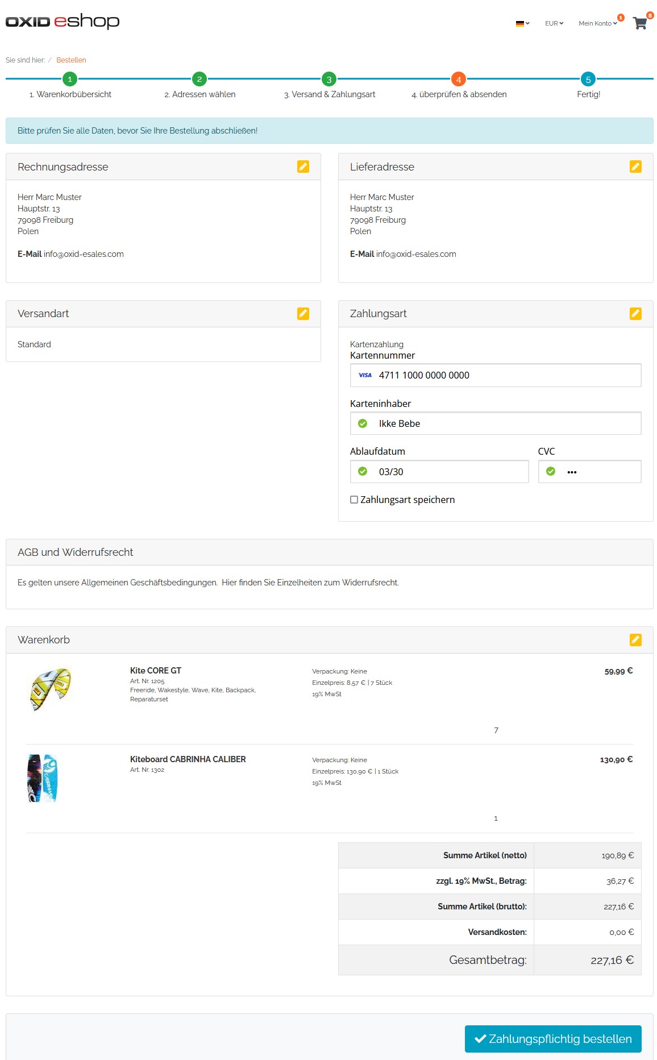Go to step 1 Warenkorbübersicht circle
Viewport: 657px width, 1060px height.
70,80
